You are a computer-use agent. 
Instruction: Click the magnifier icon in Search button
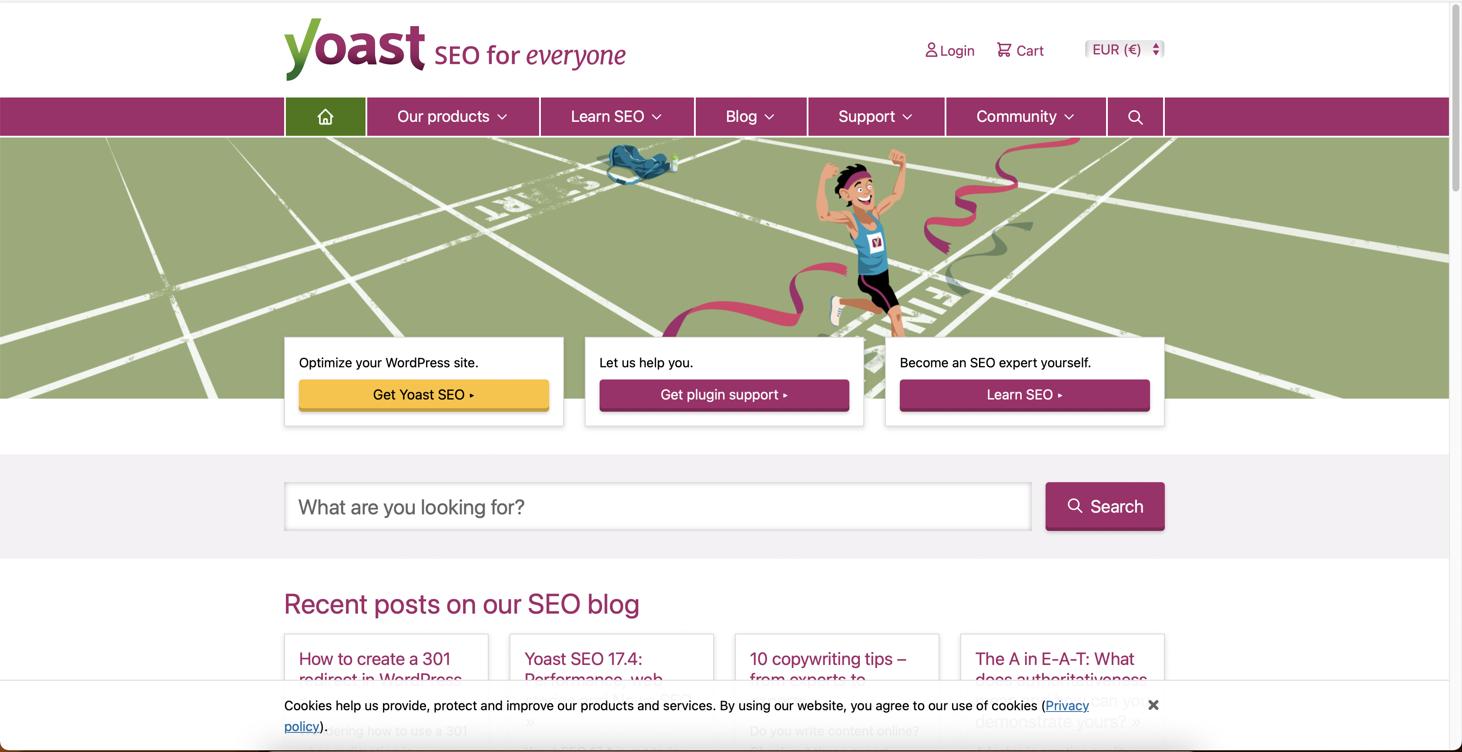(1075, 506)
